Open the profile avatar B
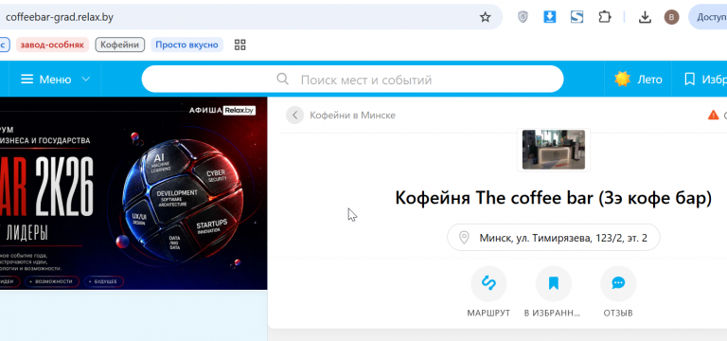Image resolution: width=727 pixels, height=341 pixels. 671,18
